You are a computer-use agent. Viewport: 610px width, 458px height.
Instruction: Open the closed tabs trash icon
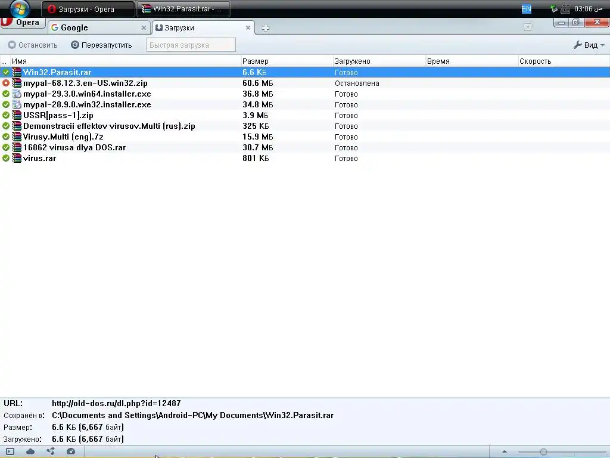tap(528, 27)
